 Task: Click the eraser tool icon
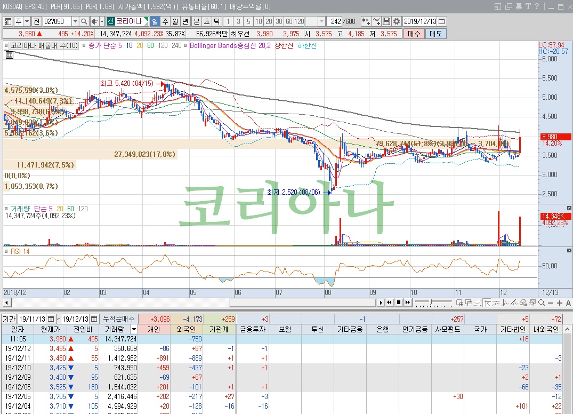coord(523,302)
